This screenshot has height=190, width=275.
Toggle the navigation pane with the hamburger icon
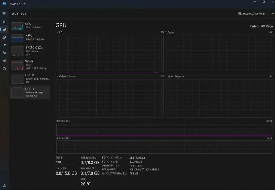[x=4, y=13]
